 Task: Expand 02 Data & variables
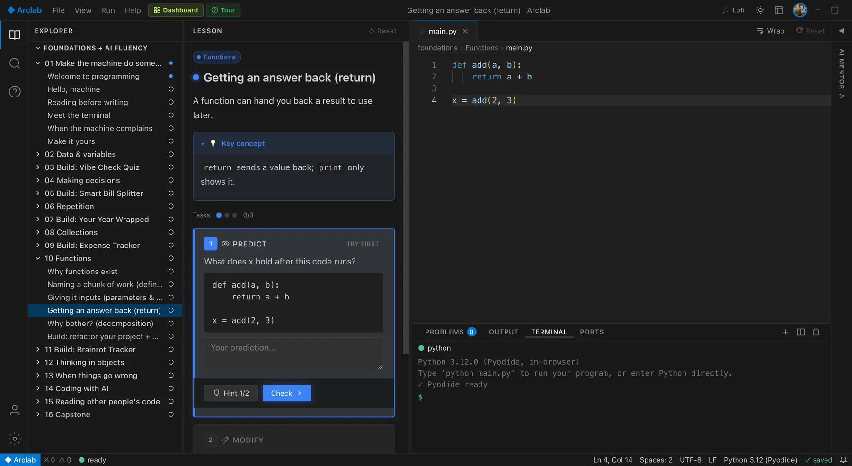38,154
